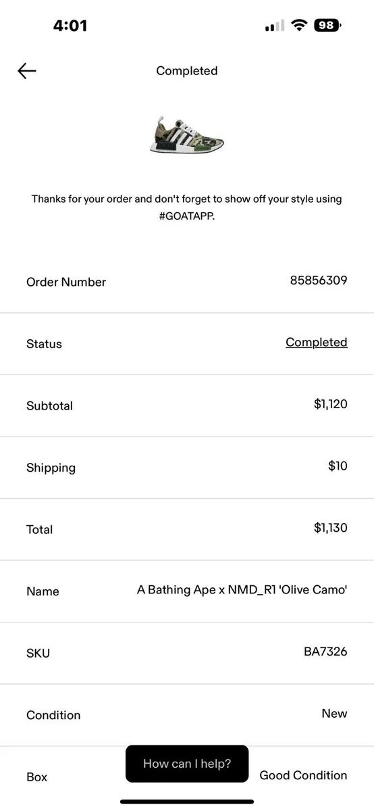Select the order number 85856309

tap(319, 280)
